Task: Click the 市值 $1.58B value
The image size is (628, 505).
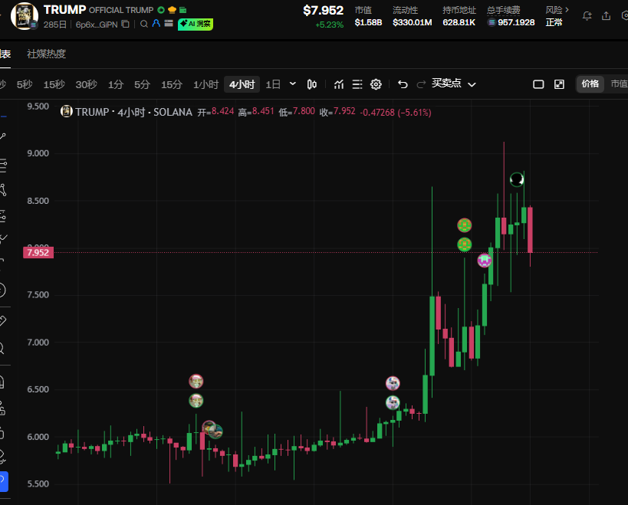Action: [x=369, y=22]
